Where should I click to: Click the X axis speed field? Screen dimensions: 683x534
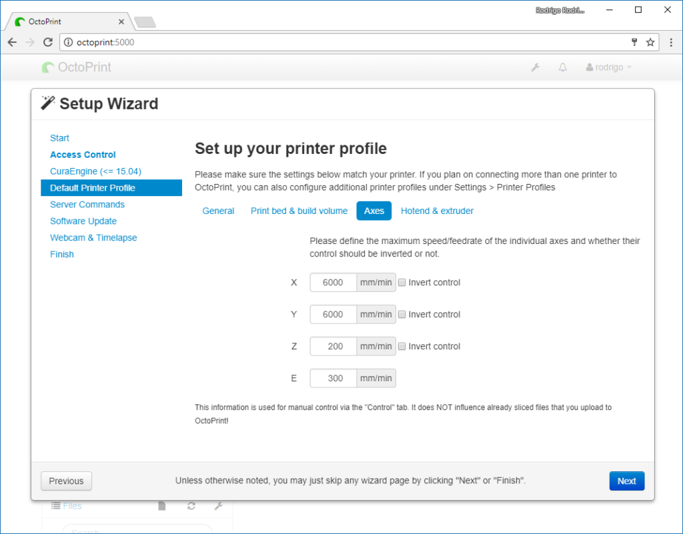333,283
